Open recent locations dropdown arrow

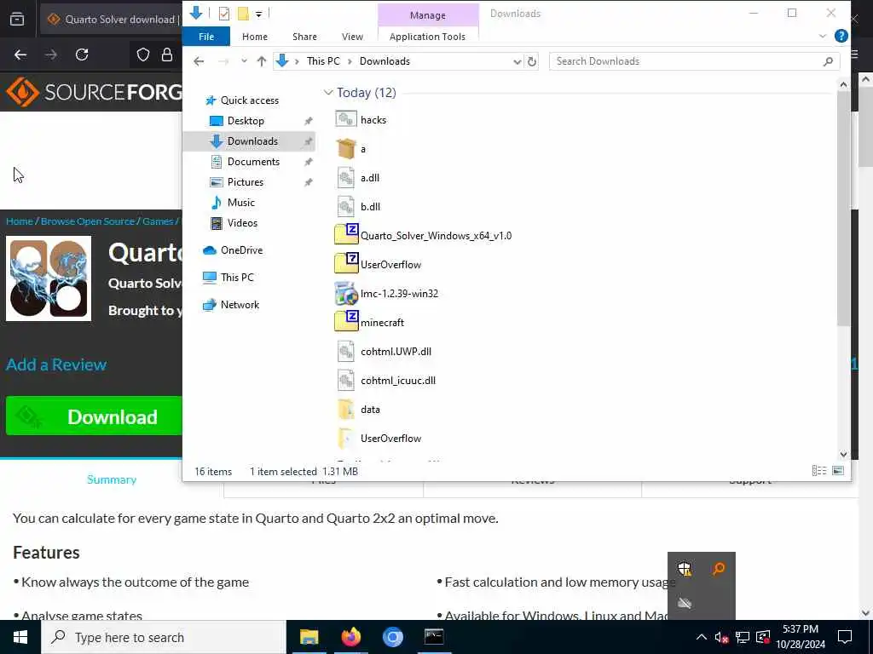coord(244,61)
